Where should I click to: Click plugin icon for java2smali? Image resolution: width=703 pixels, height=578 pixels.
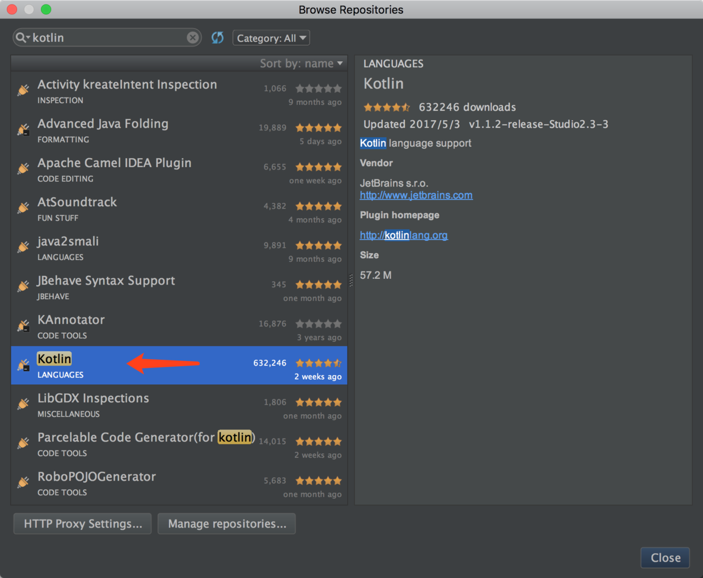pos(23,247)
